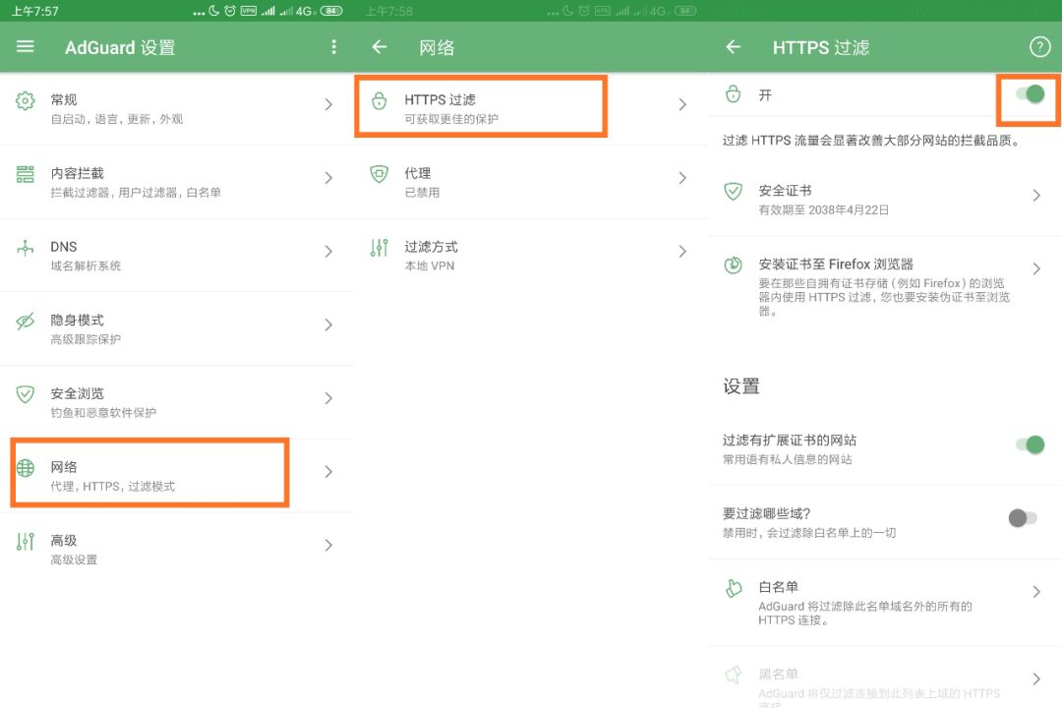Go back from the HTTPS 过滤 screen

click(733, 47)
